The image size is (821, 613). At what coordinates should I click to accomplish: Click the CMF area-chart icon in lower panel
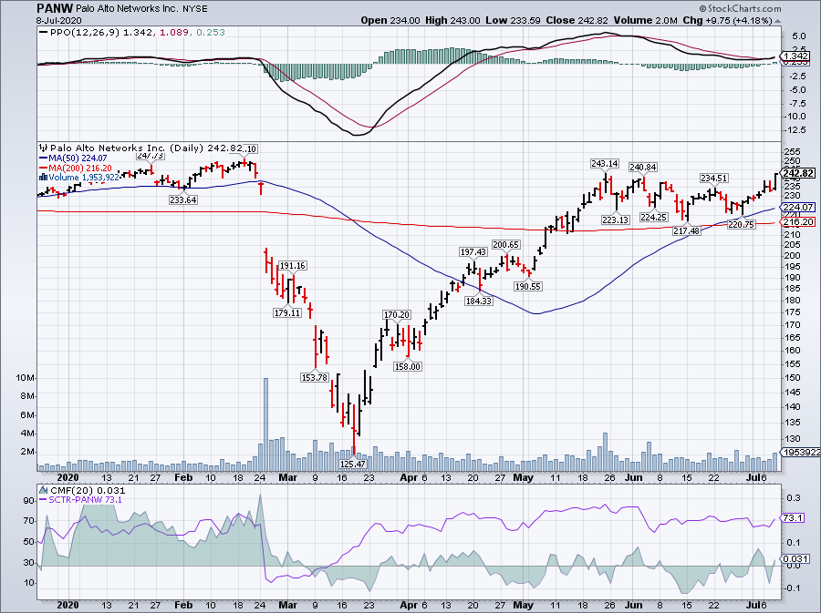point(43,490)
